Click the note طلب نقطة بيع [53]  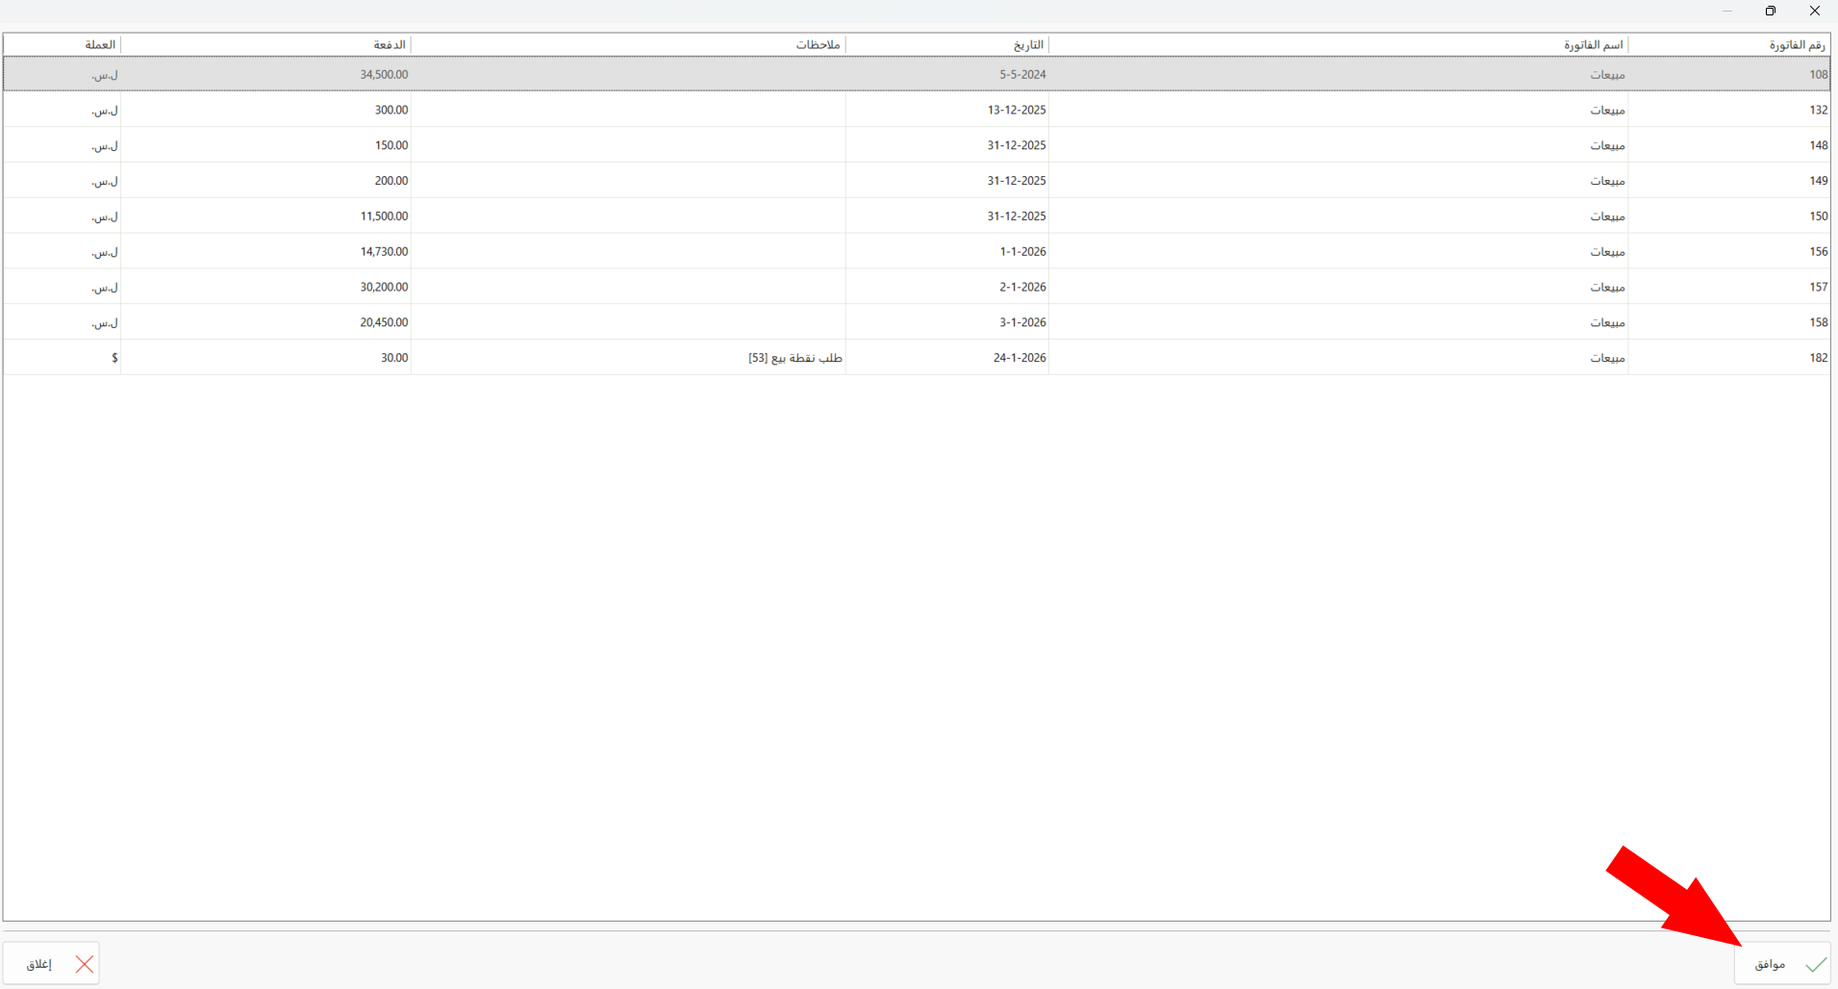point(795,358)
